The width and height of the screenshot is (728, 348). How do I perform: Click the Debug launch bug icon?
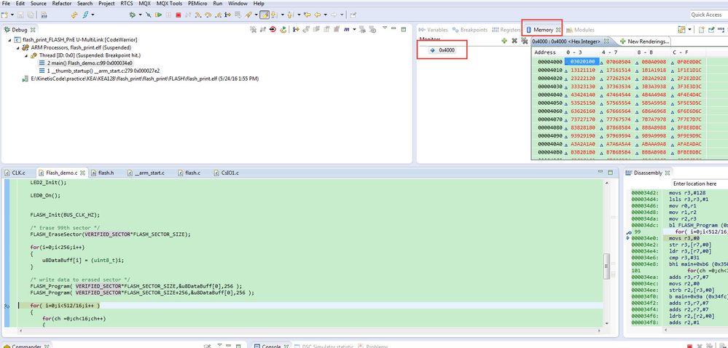point(133,15)
